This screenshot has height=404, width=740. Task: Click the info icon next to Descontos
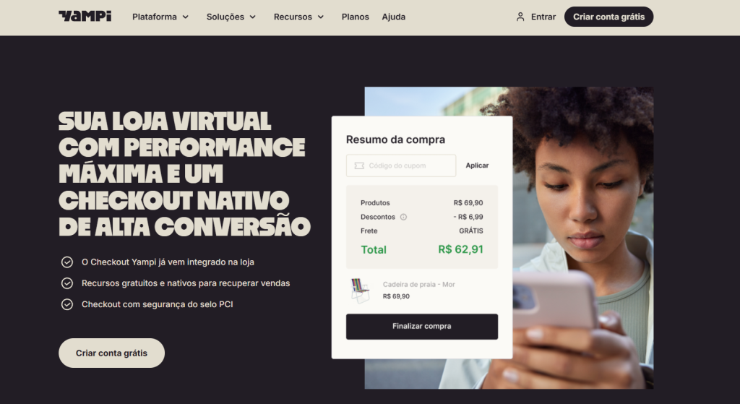[x=403, y=217]
